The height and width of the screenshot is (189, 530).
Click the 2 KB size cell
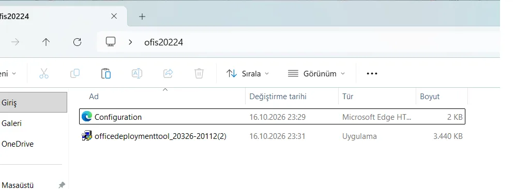(x=455, y=117)
